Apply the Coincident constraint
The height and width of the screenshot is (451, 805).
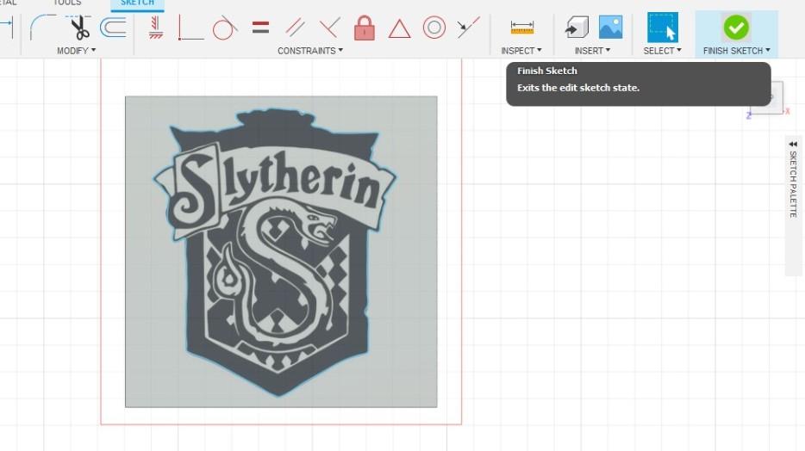point(190,28)
